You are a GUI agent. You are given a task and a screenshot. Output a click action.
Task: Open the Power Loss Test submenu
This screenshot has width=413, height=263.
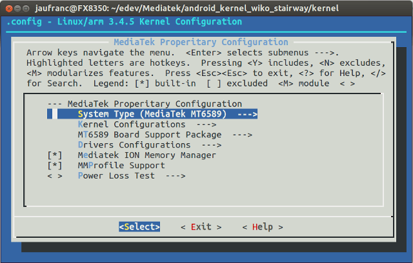click(x=132, y=176)
